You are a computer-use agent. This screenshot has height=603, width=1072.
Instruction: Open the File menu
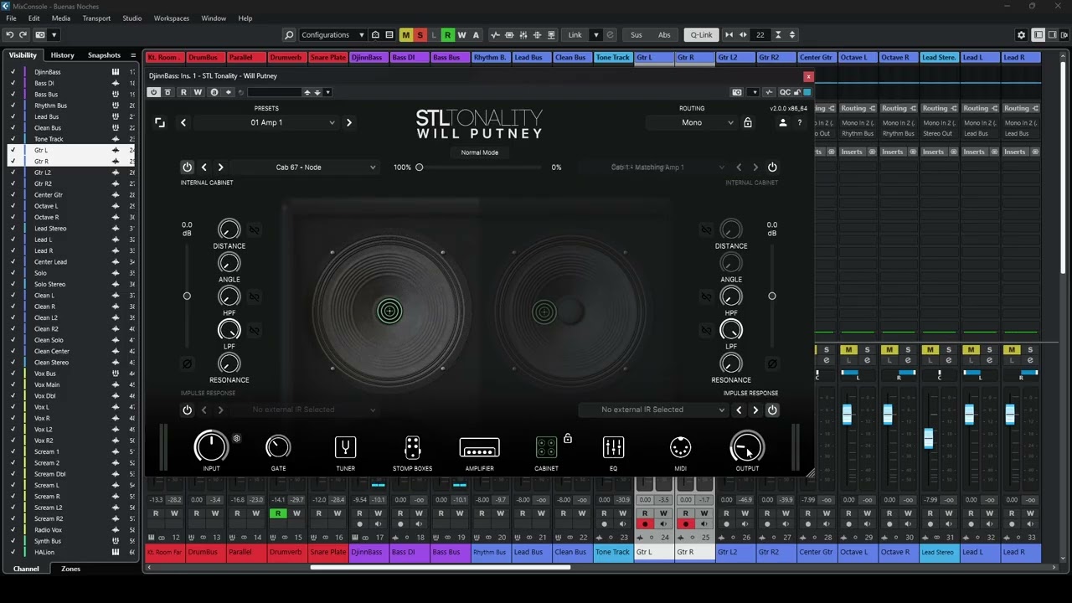coord(11,18)
